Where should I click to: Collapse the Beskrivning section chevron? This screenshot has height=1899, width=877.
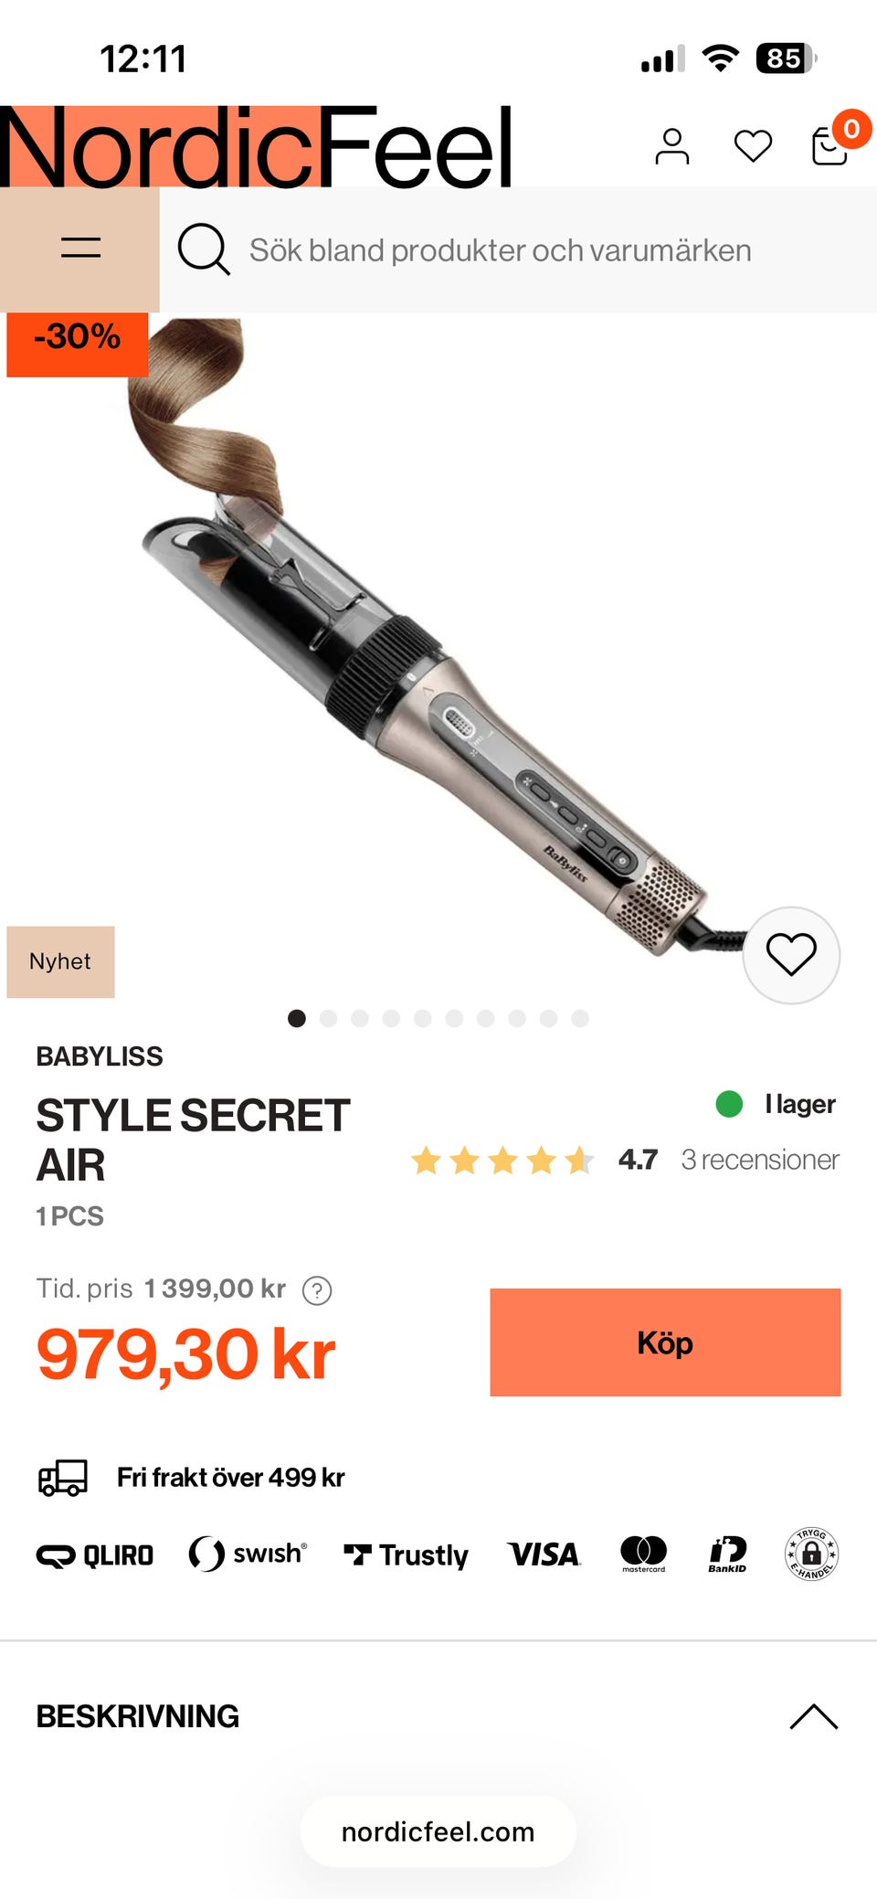[x=813, y=1716]
